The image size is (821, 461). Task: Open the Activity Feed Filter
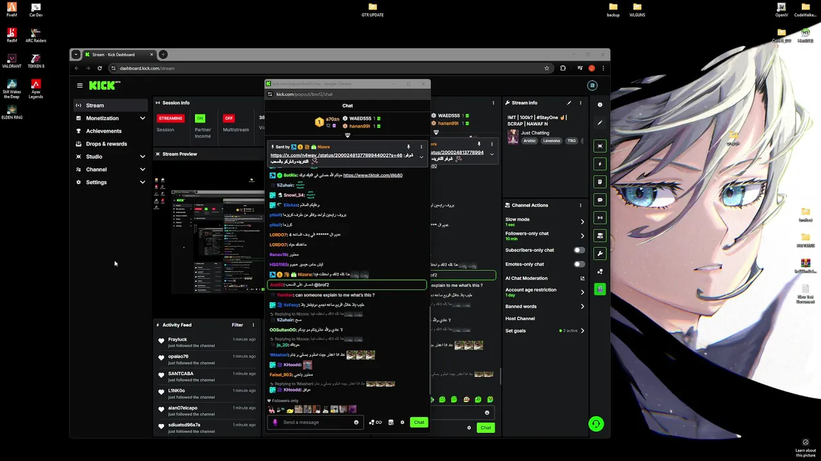pos(237,325)
